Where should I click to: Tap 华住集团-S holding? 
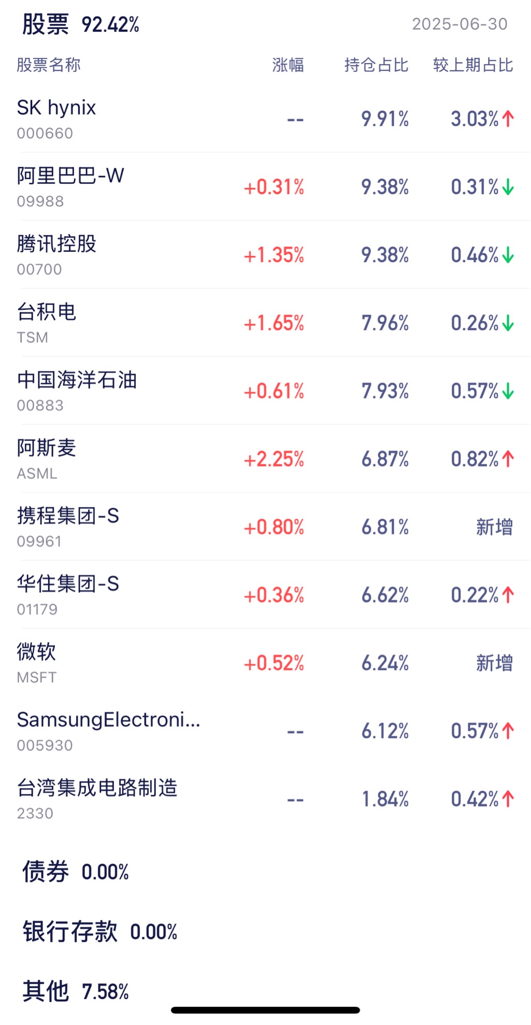coord(265,594)
